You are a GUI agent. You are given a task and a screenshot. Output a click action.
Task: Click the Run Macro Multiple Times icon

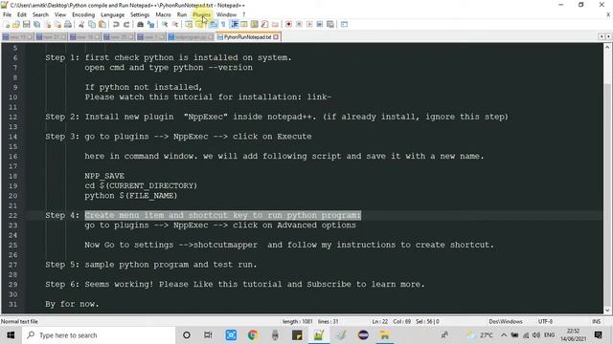coord(320,24)
